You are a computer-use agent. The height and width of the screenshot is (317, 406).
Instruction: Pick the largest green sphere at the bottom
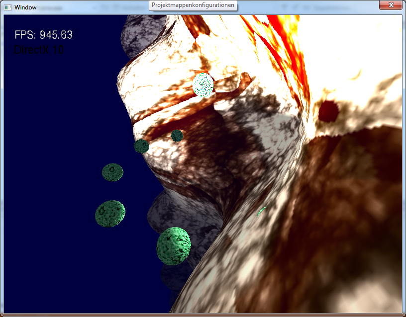coord(173,245)
